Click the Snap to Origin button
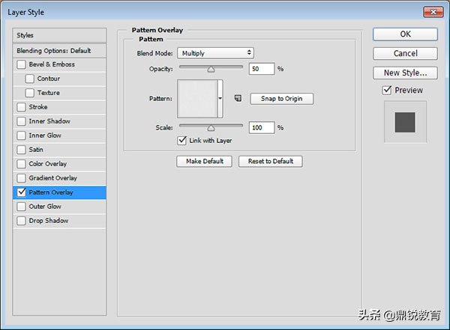 [x=281, y=99]
